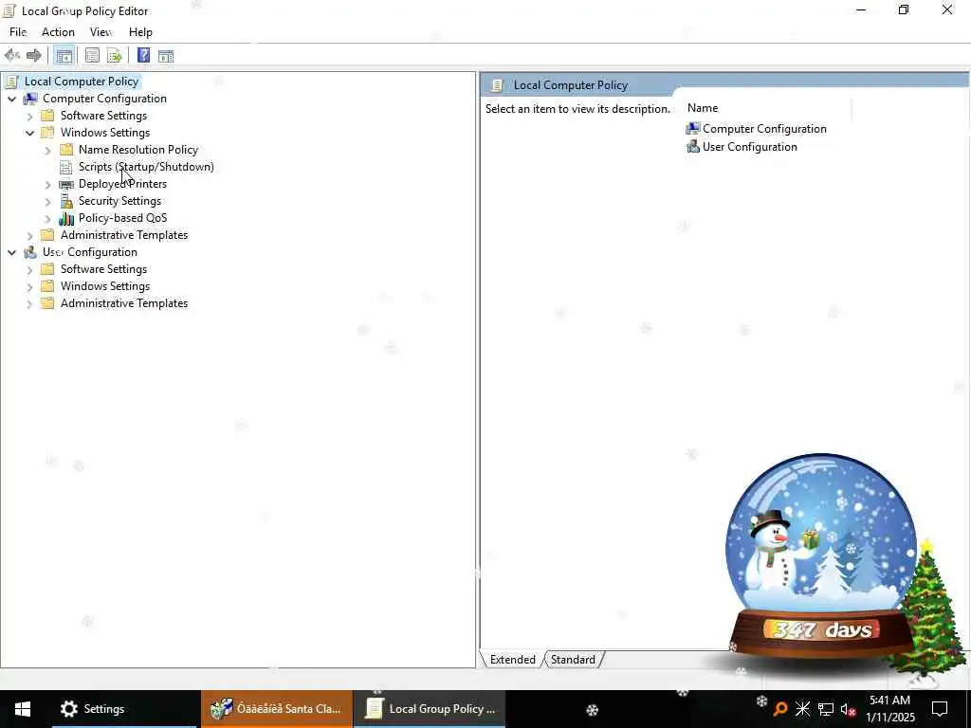The image size is (971, 728).
Task: Toggle the Show/Hide Action Pane toolbar icon
Action: [166, 56]
